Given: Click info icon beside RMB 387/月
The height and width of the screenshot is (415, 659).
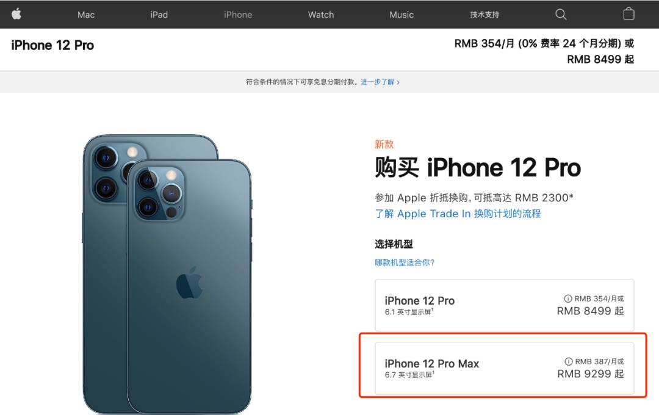Looking at the screenshot, I should [x=568, y=362].
